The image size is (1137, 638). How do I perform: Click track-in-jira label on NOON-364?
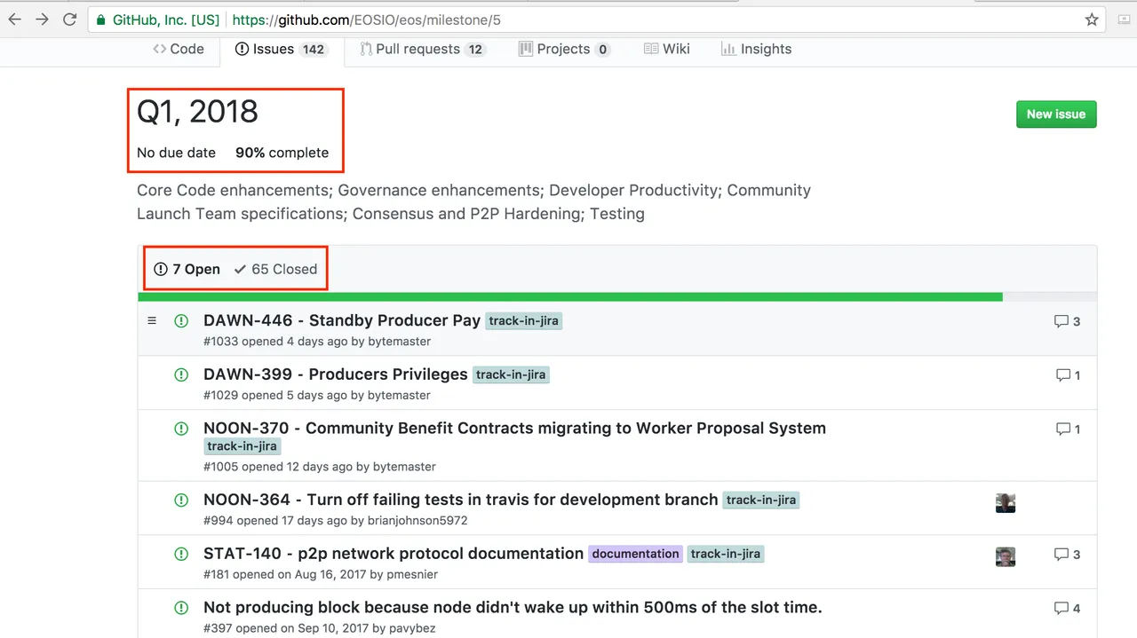[761, 500]
